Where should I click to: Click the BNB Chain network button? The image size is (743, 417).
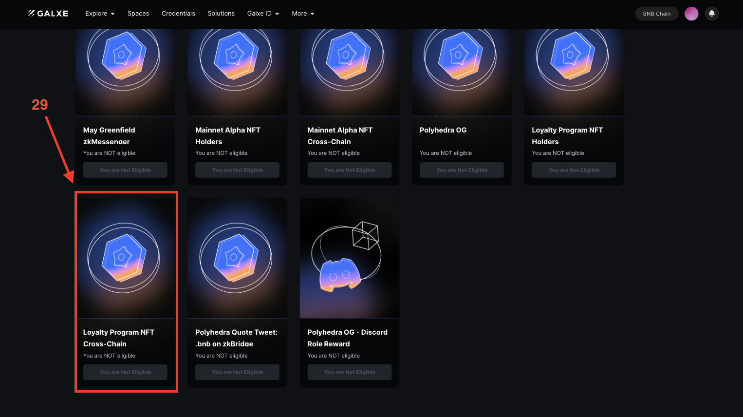click(656, 13)
